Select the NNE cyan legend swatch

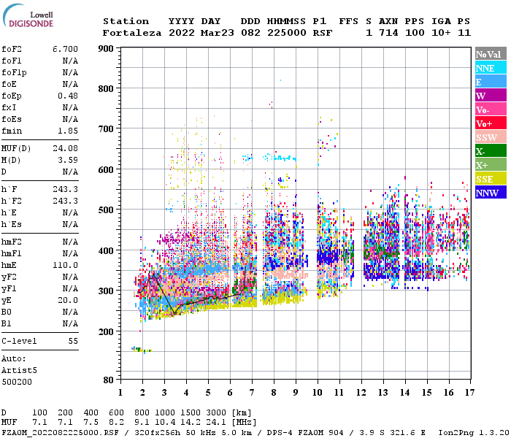point(491,68)
